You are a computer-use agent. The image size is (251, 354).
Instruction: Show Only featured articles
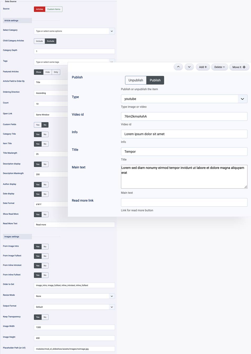point(56,72)
